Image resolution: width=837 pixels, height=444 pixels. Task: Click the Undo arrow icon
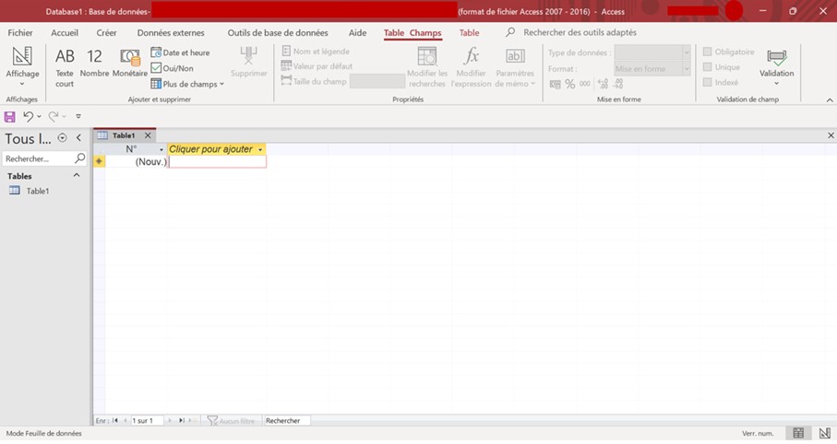28,117
